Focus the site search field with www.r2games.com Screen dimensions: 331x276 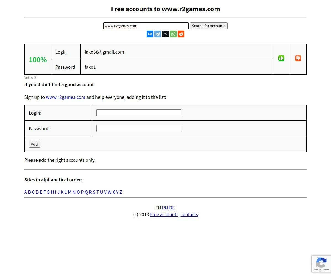(146, 26)
